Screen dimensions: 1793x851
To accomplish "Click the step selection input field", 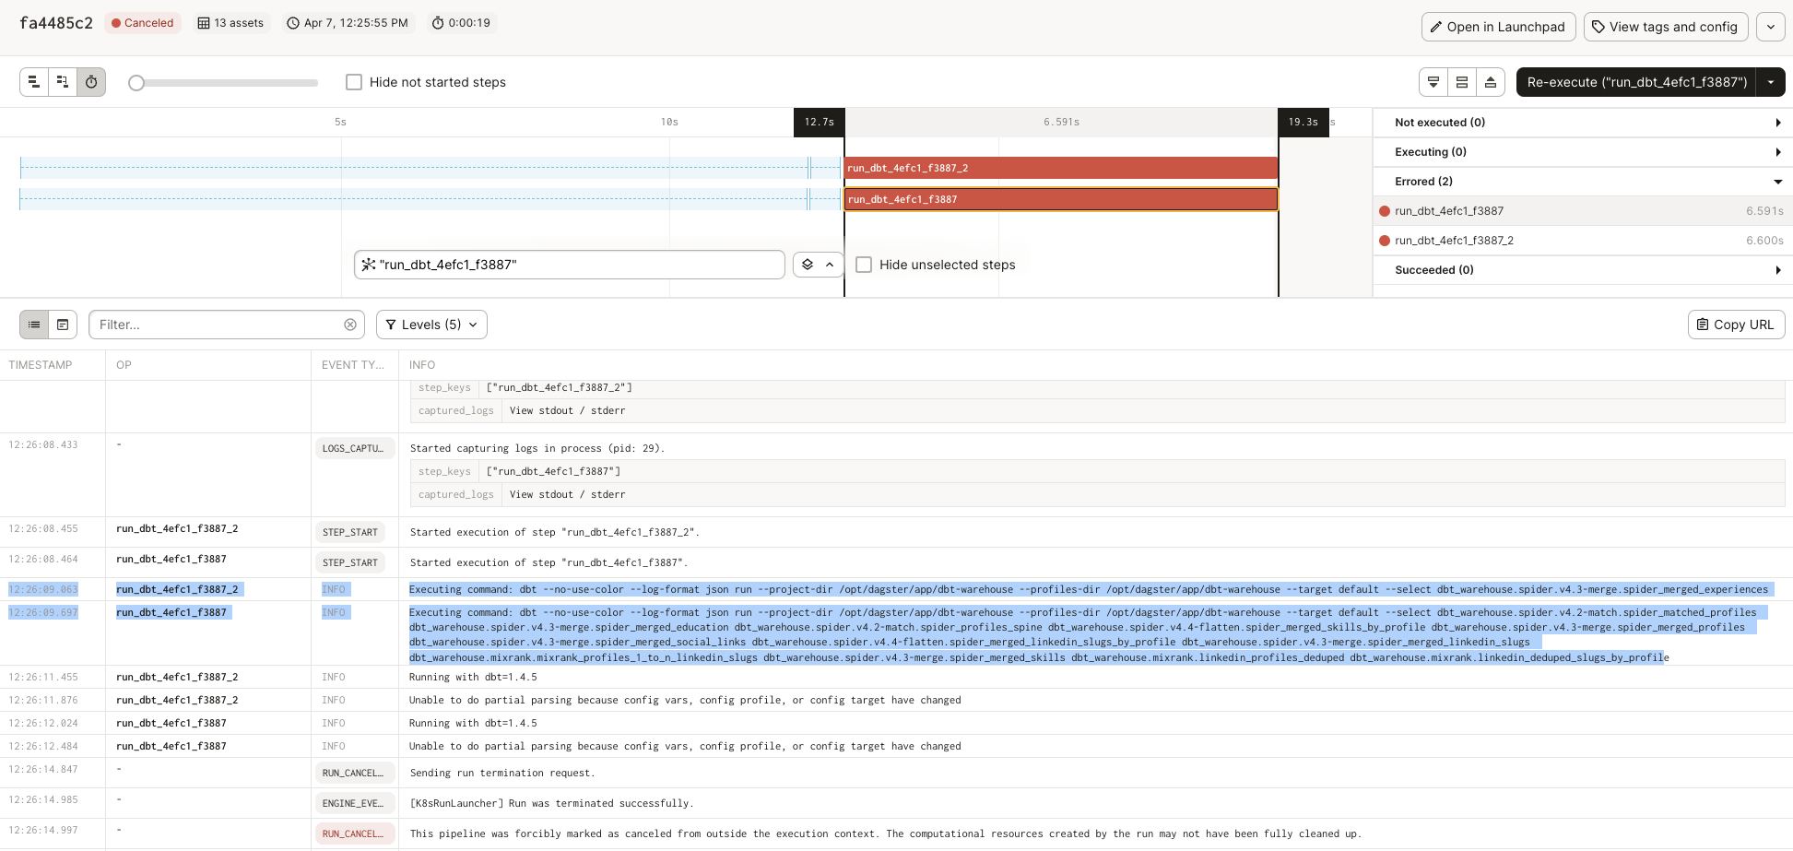I will (x=570, y=265).
